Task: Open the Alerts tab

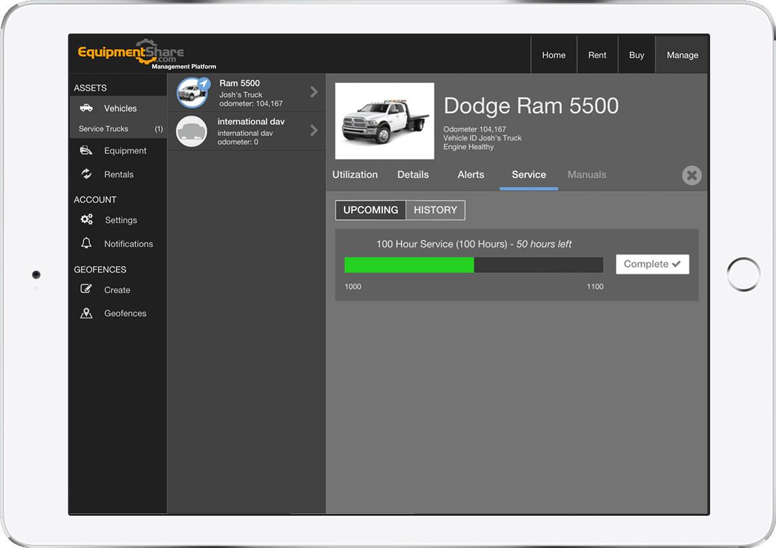Action: click(471, 174)
